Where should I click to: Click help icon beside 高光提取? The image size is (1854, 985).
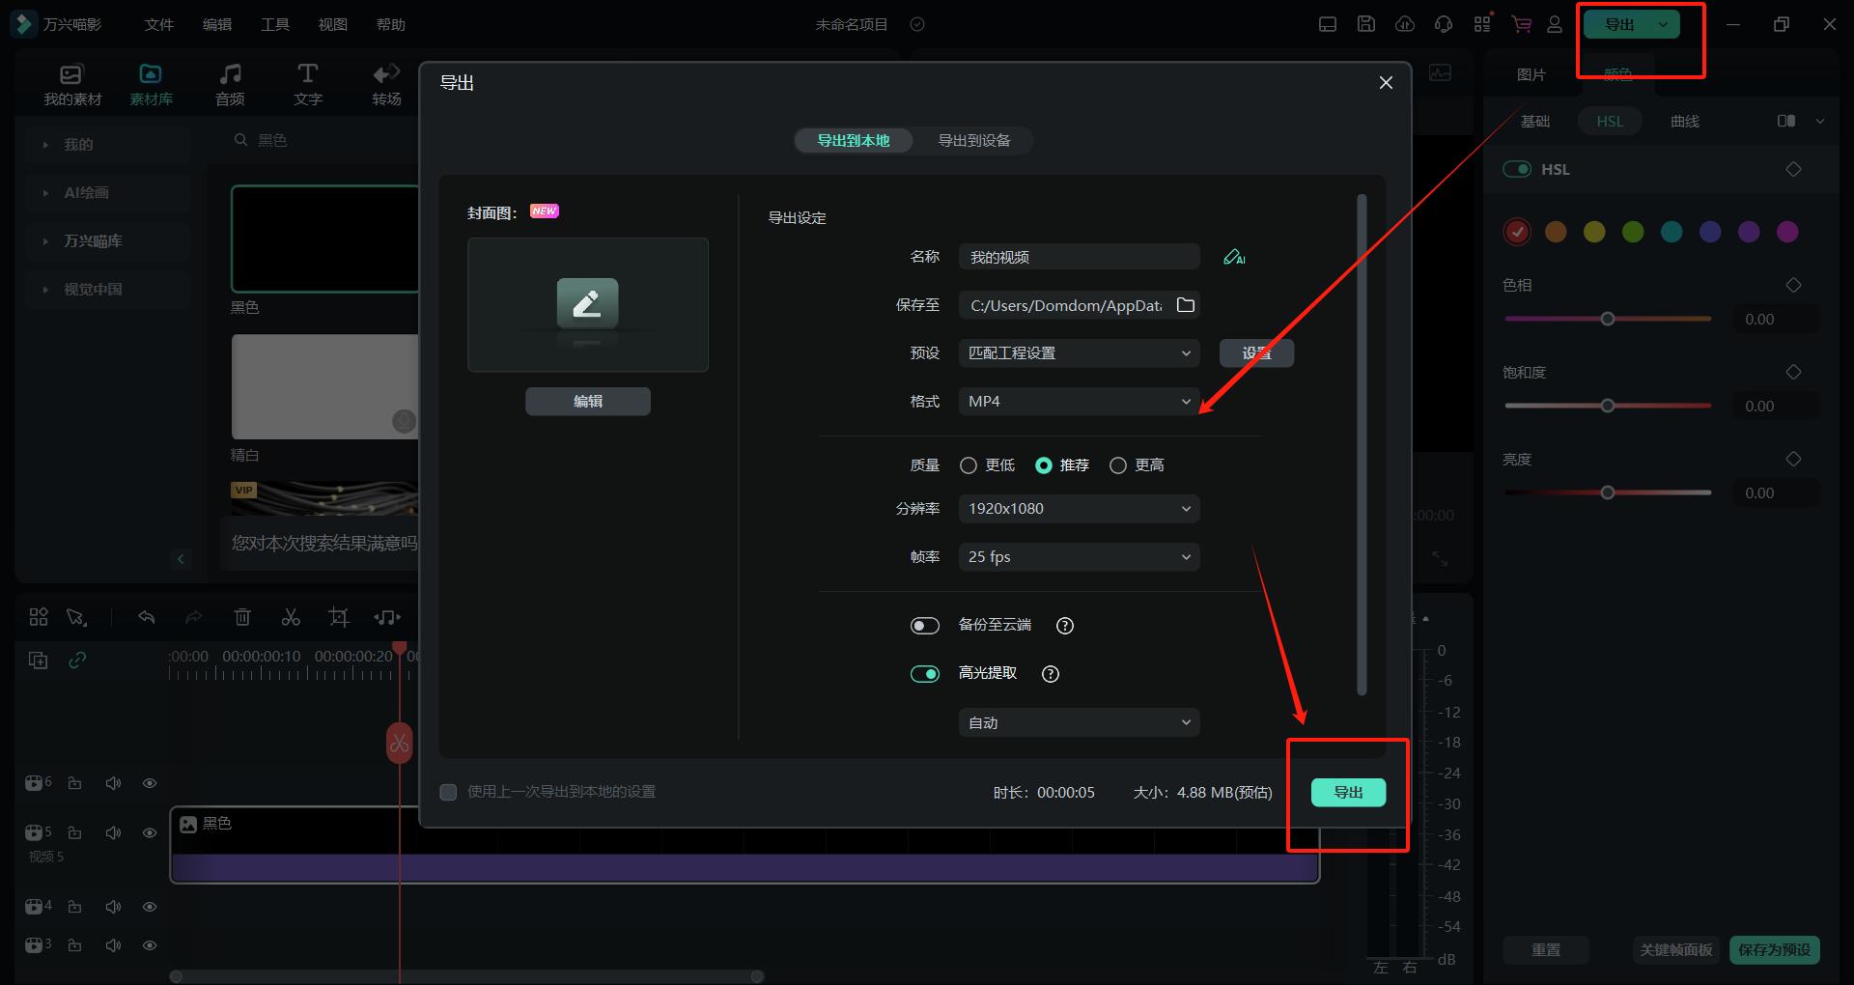point(1051,674)
